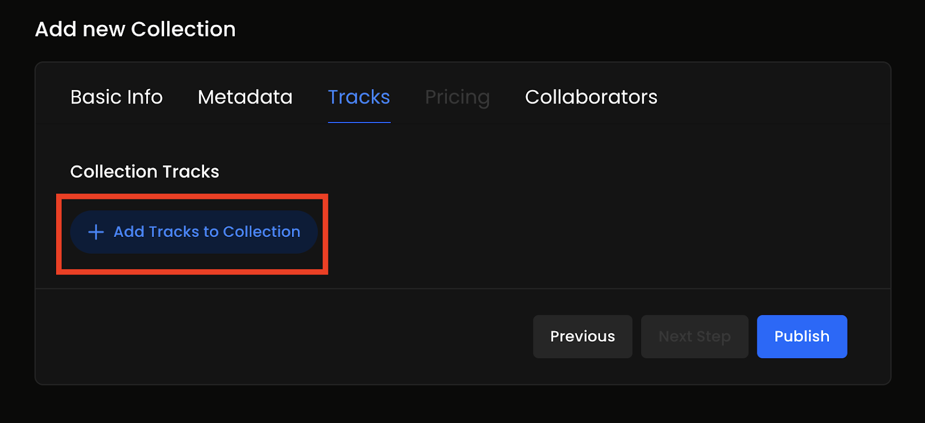
Task: Click the word Collection in the page title
Action: pos(183,29)
